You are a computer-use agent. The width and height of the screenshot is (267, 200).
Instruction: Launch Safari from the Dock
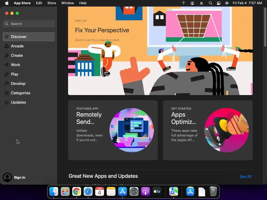(88, 191)
